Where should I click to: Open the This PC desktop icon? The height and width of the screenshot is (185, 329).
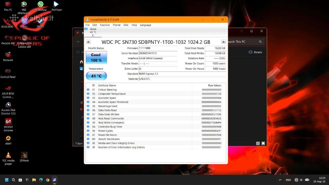point(8,6)
